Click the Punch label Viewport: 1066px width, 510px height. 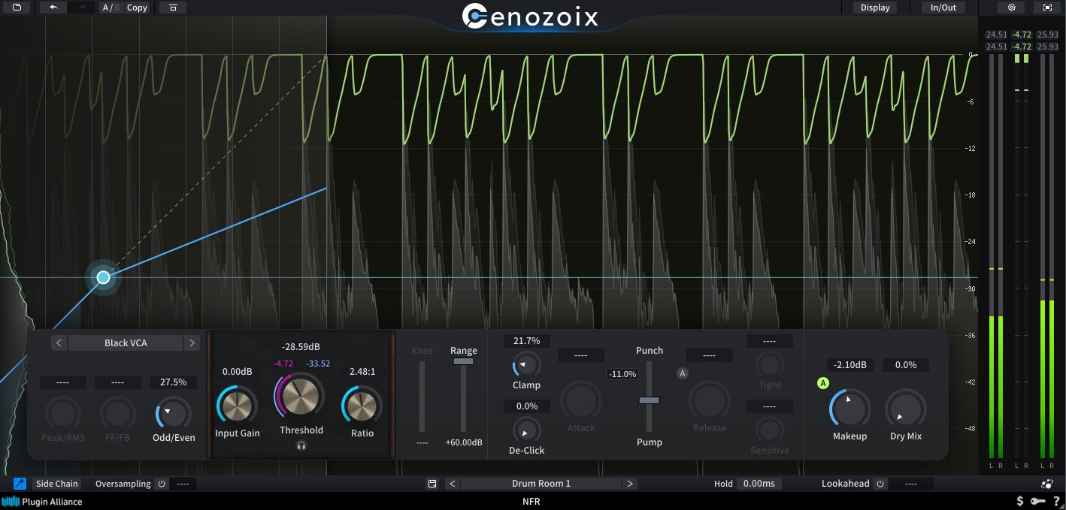[x=650, y=351]
